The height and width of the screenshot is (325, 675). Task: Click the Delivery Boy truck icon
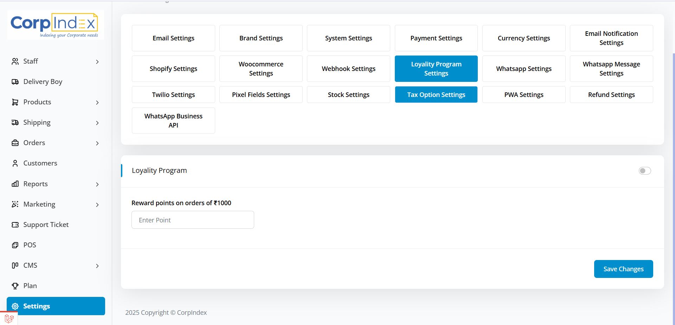pyautogui.click(x=15, y=82)
